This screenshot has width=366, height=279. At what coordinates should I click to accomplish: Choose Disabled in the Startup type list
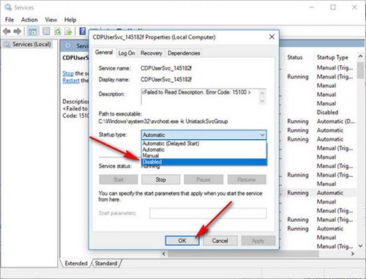coord(204,162)
